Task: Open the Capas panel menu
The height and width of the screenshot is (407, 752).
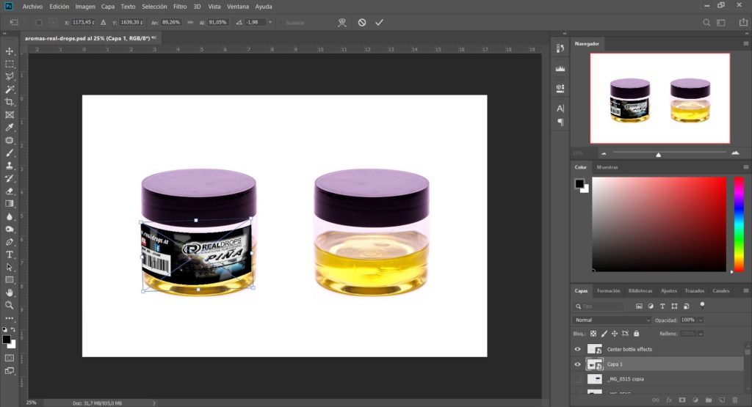Action: (x=746, y=290)
